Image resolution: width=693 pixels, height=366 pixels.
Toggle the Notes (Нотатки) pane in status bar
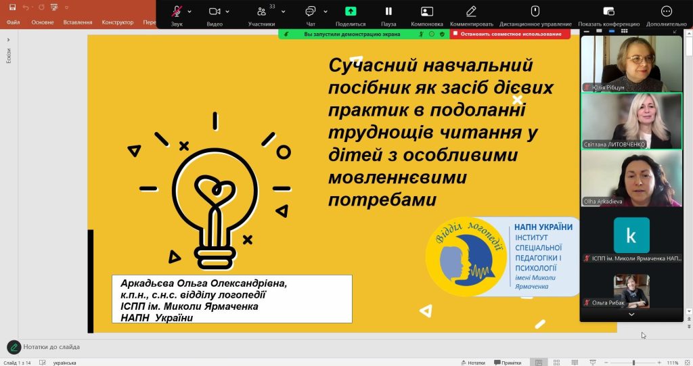pos(472,363)
